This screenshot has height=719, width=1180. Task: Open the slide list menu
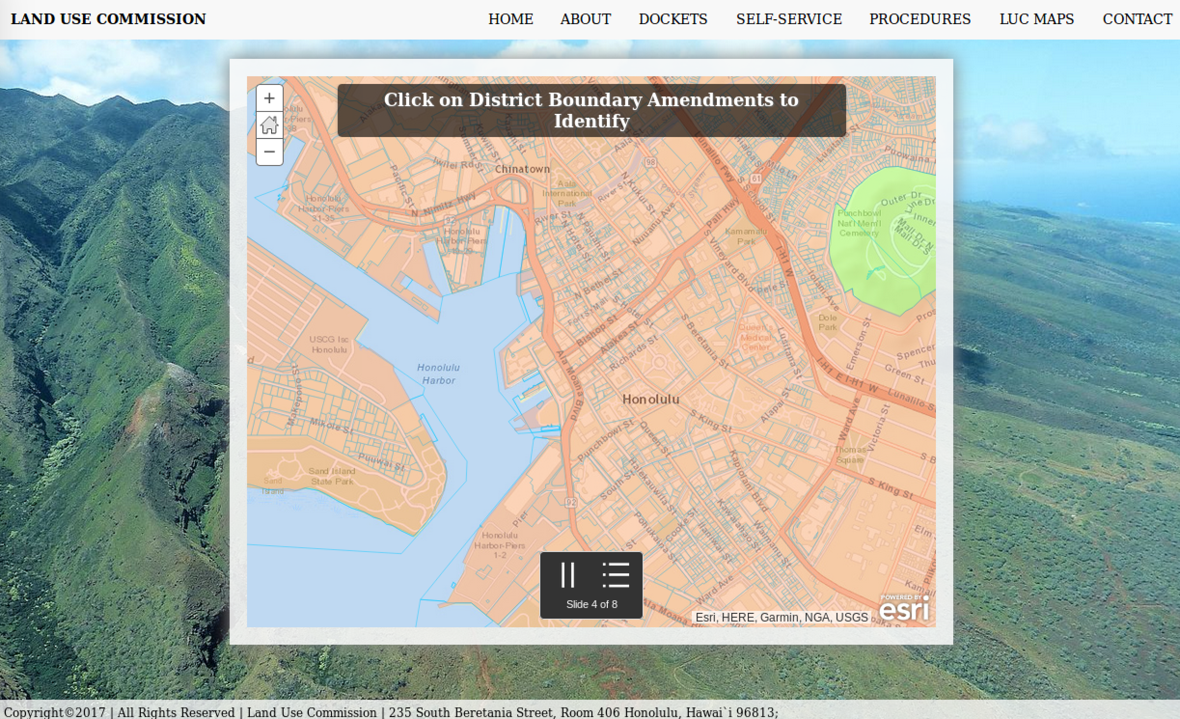(616, 575)
